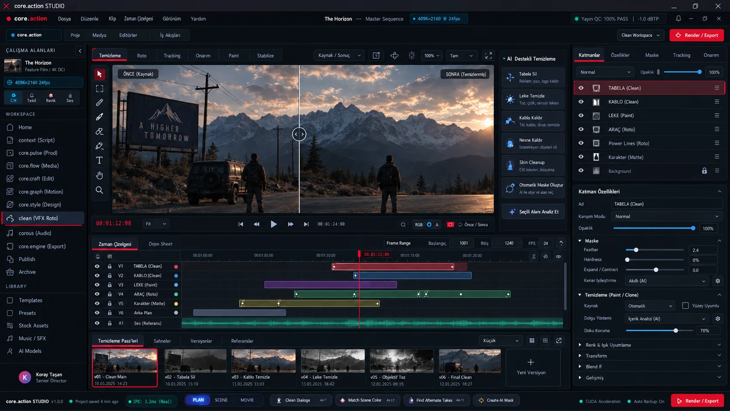This screenshot has height=411, width=730.
Task: Open the Kaynak / Sonuç view dropdown
Action: [x=340, y=55]
